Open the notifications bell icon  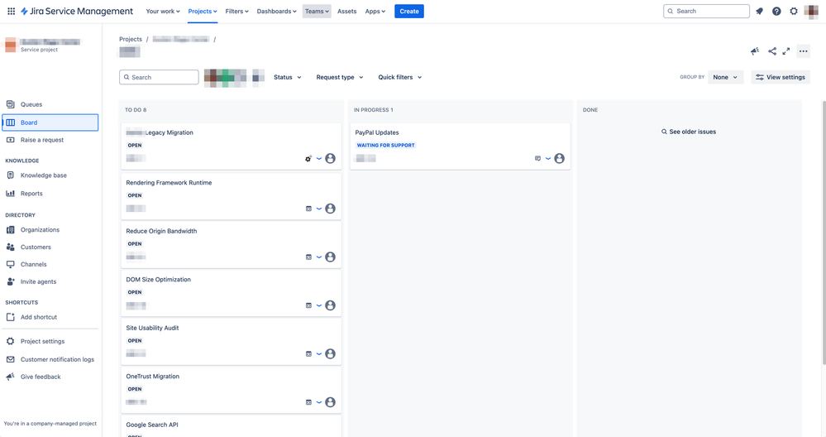pyautogui.click(x=759, y=11)
